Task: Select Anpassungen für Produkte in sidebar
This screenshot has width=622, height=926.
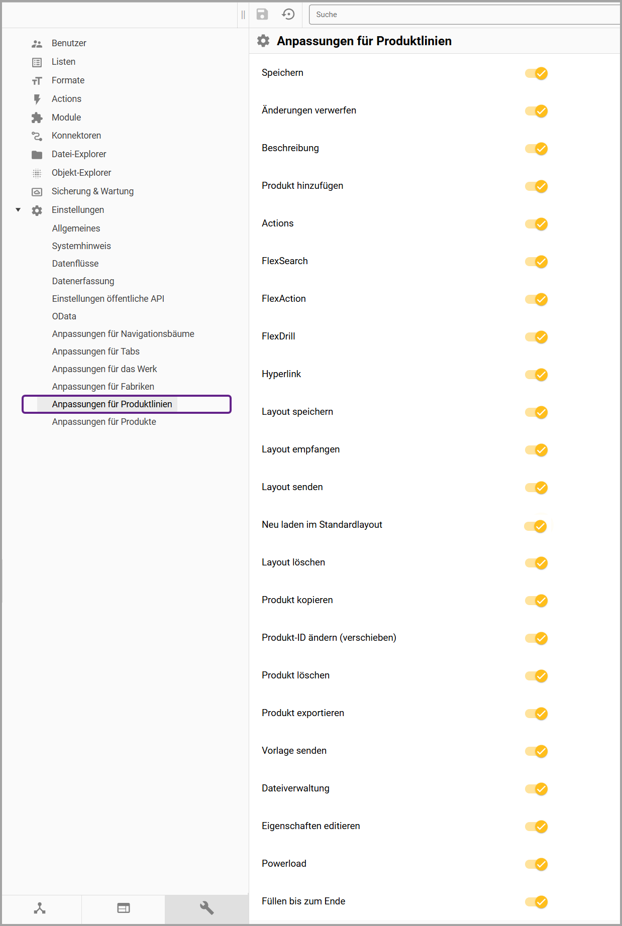Action: coord(104,422)
